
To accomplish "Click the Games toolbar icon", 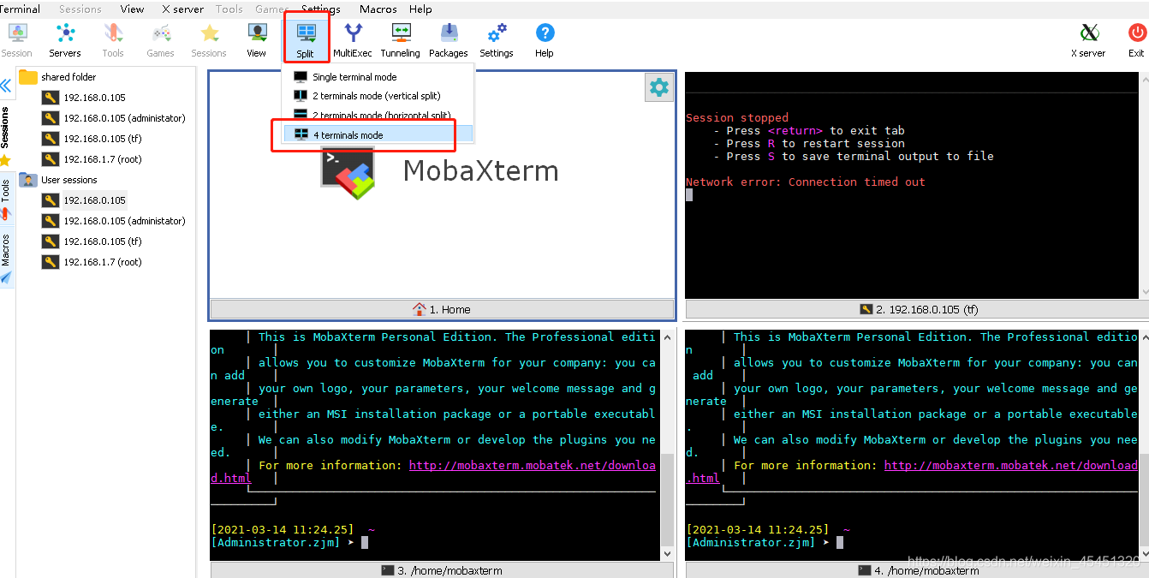I will pos(160,39).
